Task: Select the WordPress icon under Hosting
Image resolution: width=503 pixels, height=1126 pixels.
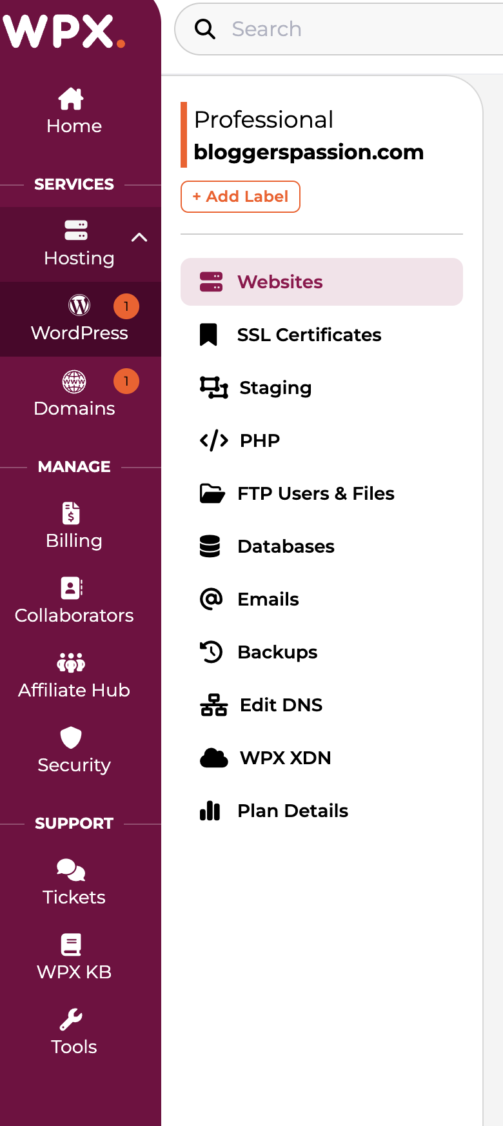Action: 79,306
